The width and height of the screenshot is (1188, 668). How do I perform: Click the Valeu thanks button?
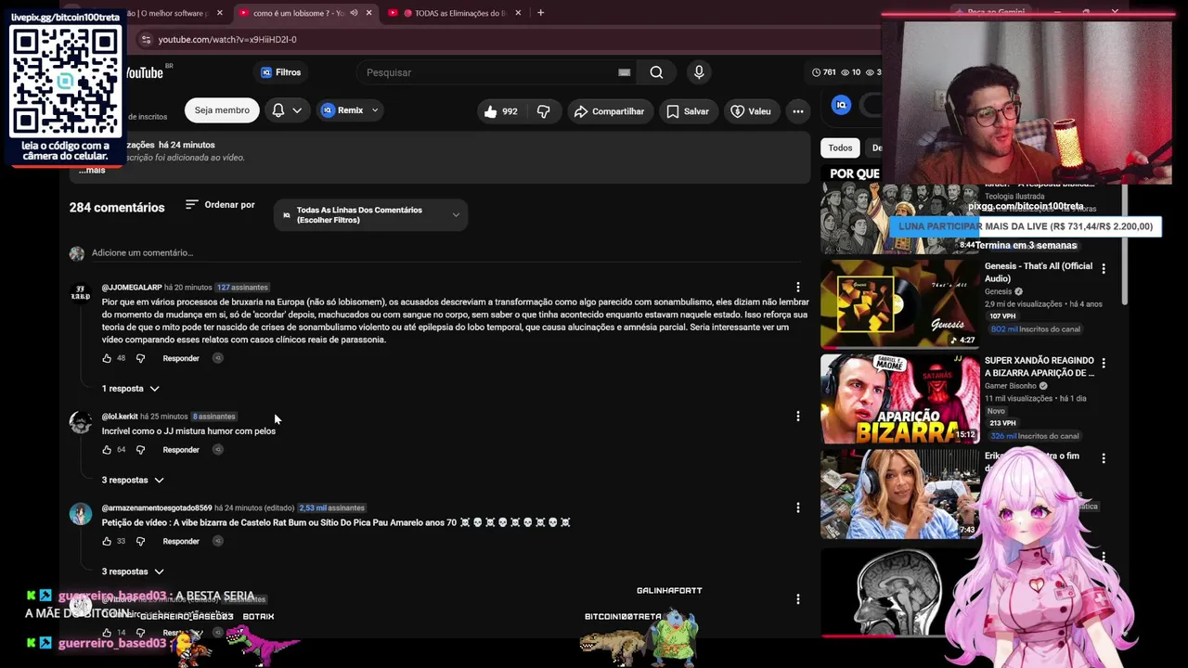click(751, 111)
